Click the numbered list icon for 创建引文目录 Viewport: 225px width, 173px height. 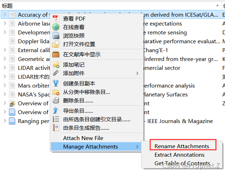click(56, 119)
